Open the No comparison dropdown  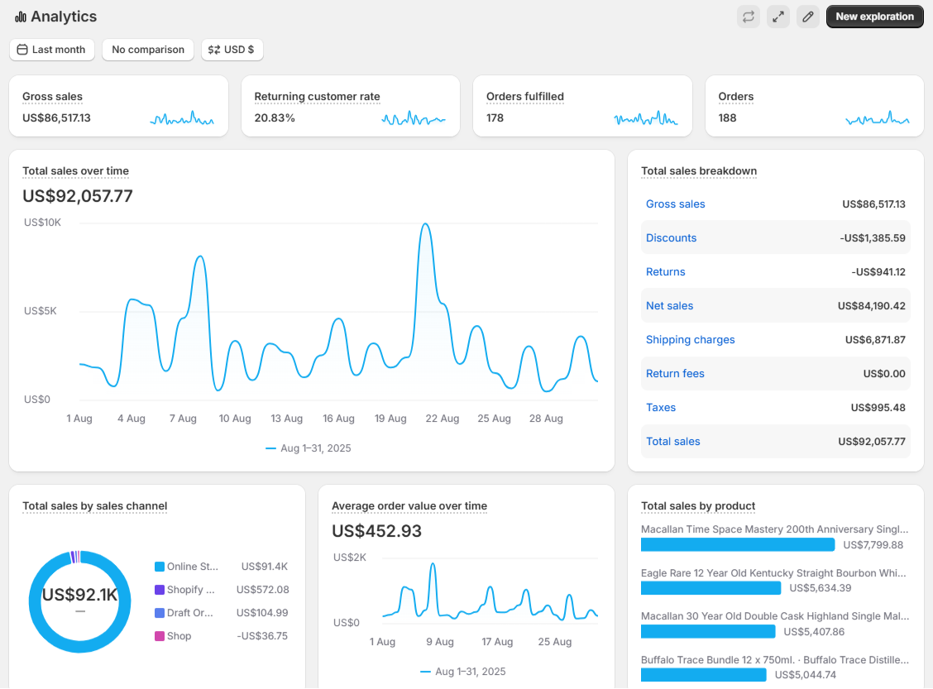pos(148,50)
